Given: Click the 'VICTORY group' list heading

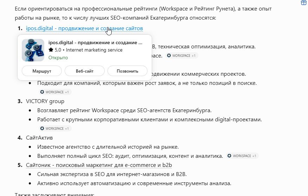Looking at the screenshot, I should 45,101.
